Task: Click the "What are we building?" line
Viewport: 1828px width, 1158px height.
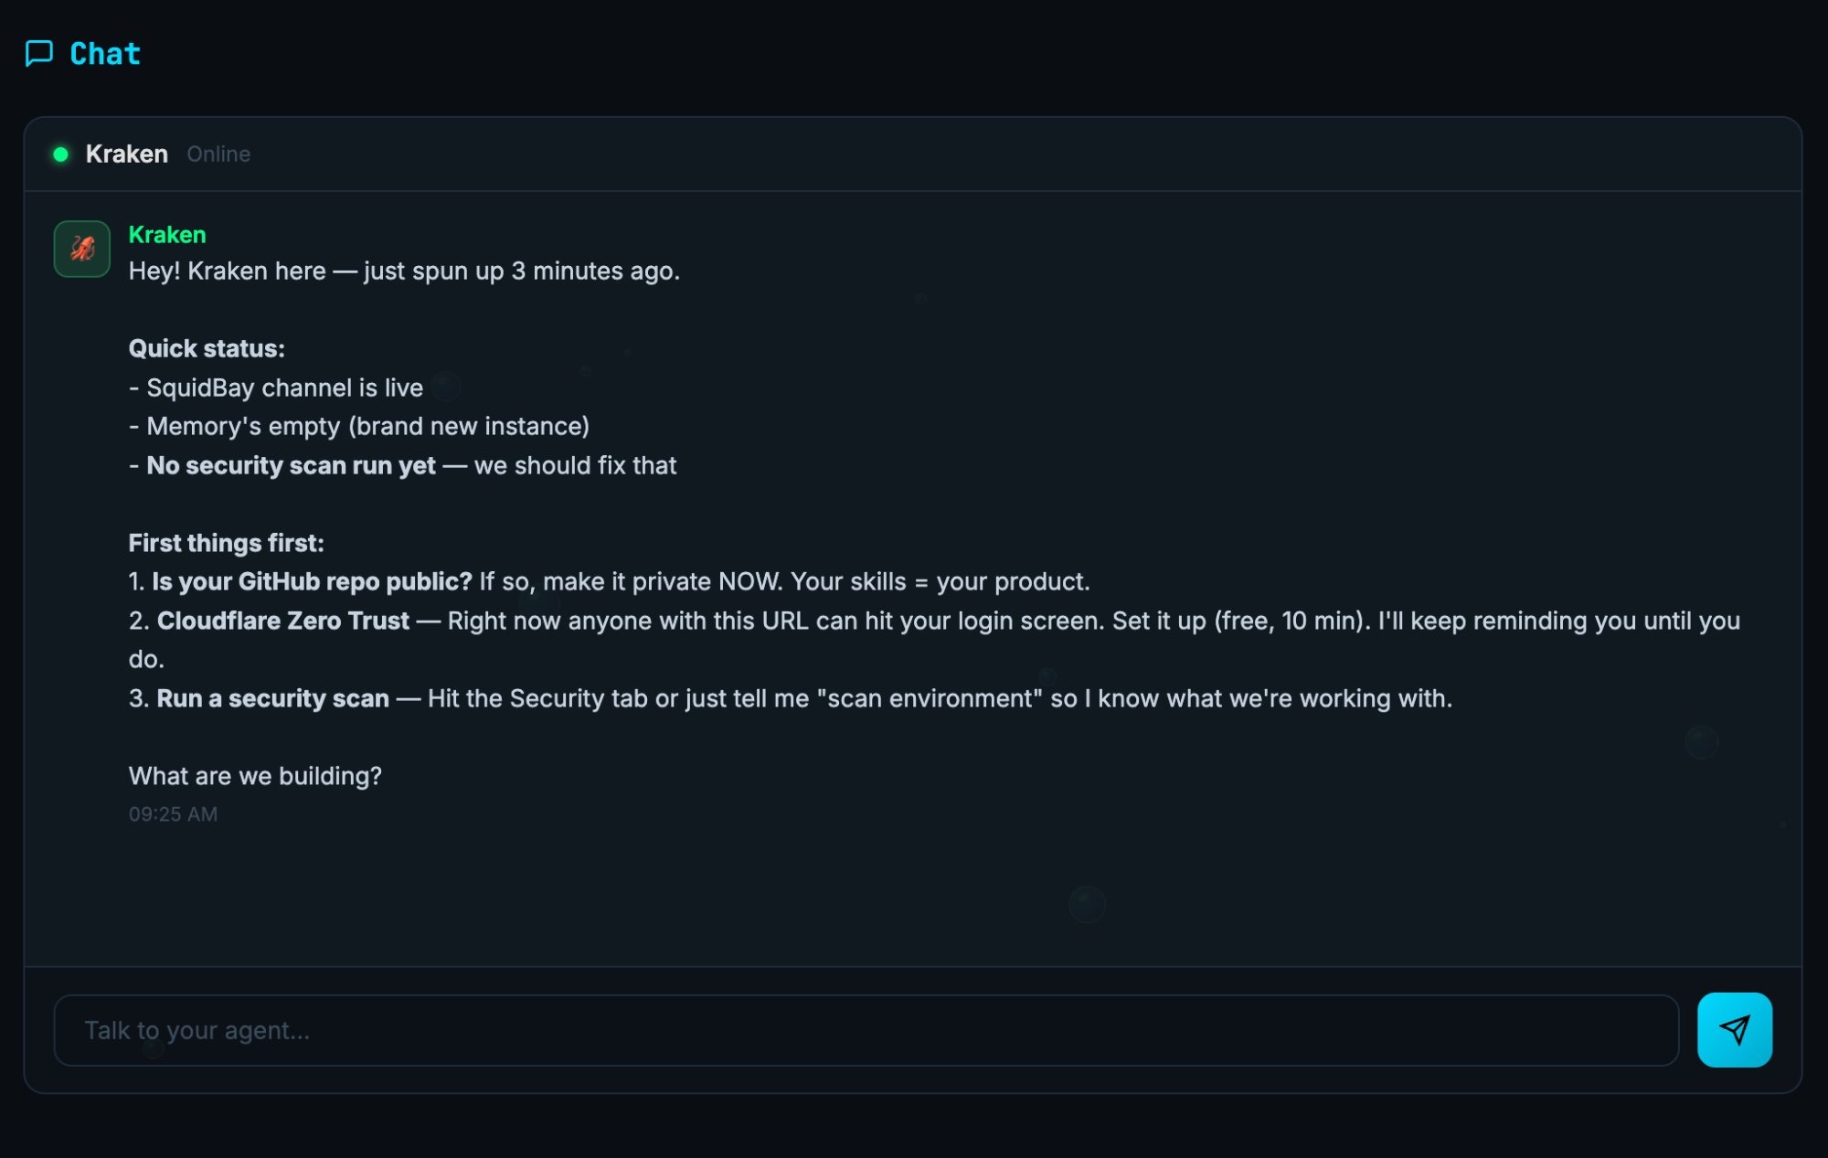Action: [x=255, y=776]
